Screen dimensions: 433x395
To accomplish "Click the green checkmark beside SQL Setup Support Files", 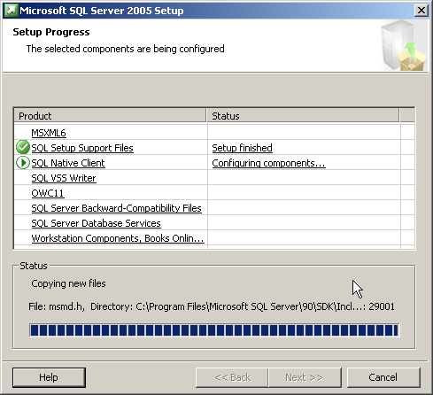I will pos(23,147).
